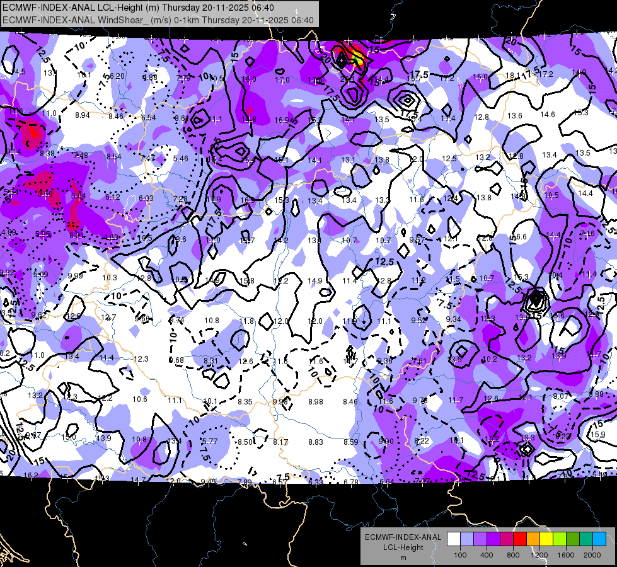Click the map value '9.52'

418,321
